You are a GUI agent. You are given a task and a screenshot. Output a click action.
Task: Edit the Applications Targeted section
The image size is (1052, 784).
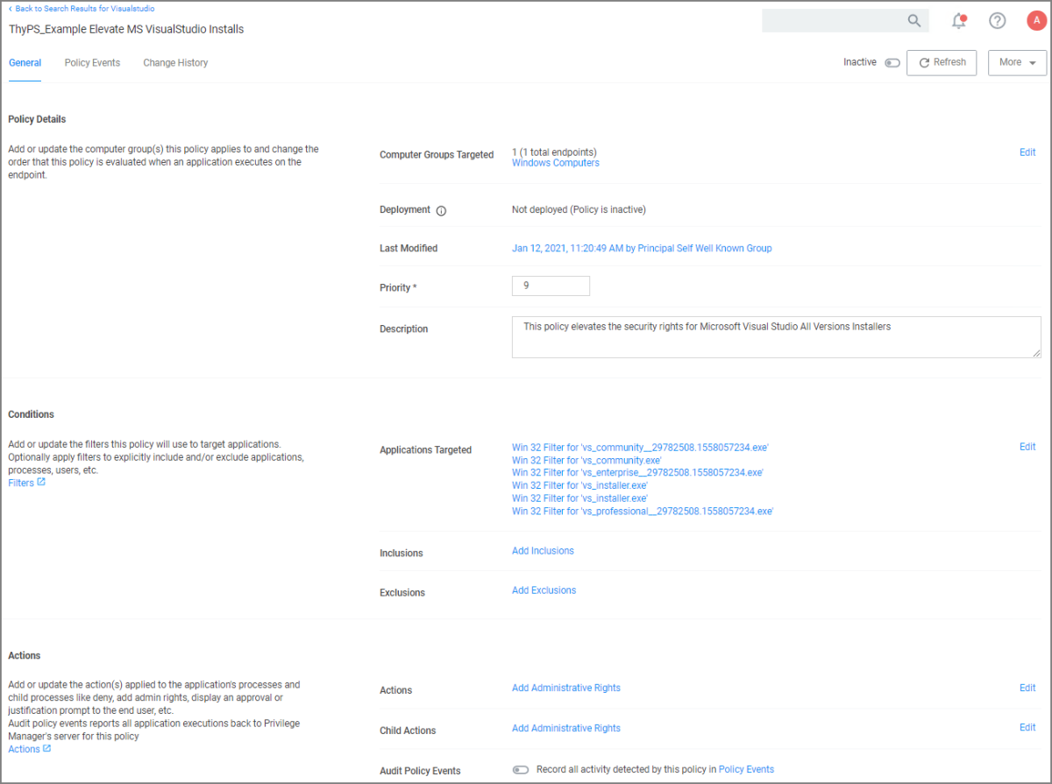1027,447
